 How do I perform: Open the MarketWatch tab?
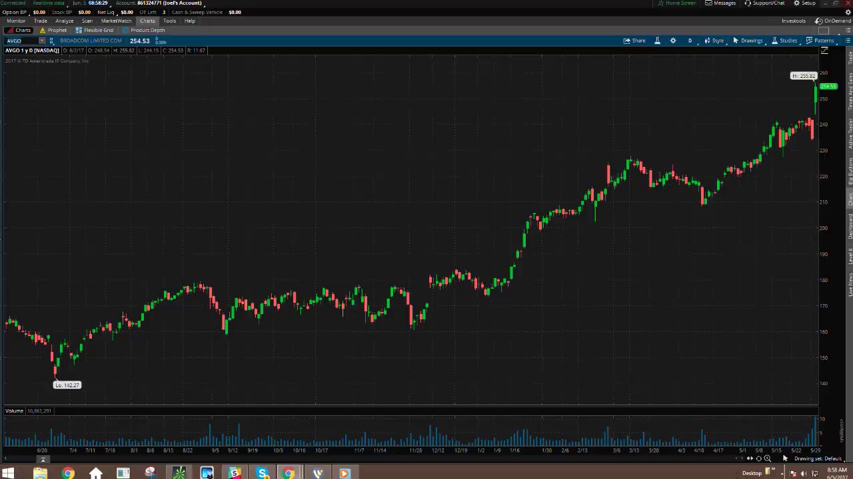tap(117, 21)
